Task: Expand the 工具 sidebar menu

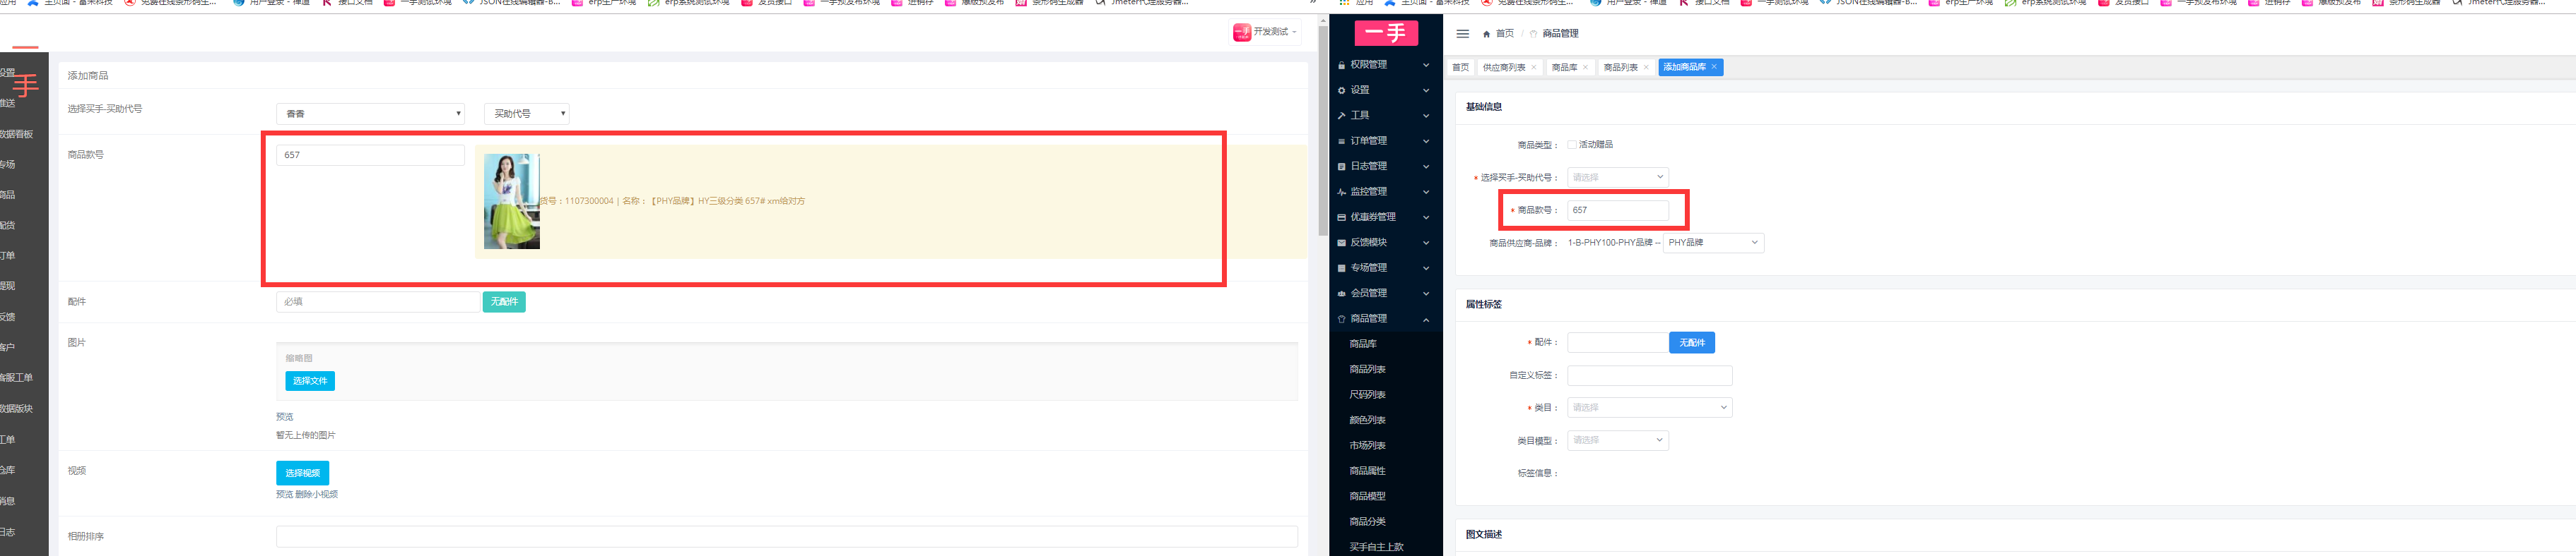Action: coord(1385,116)
